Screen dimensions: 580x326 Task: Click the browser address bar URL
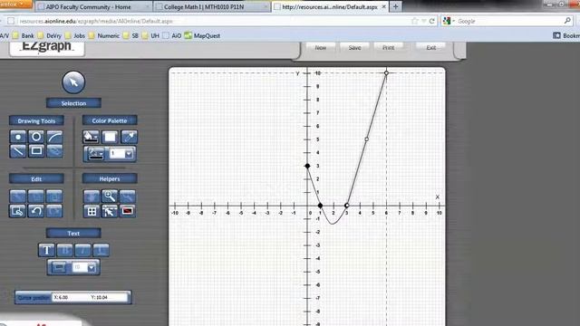[x=96, y=21]
